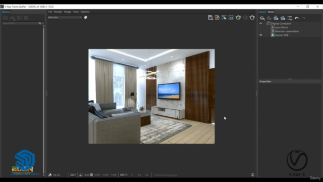Undo the last layer action
The width and height of the screenshot is (323, 182).
[297, 18]
